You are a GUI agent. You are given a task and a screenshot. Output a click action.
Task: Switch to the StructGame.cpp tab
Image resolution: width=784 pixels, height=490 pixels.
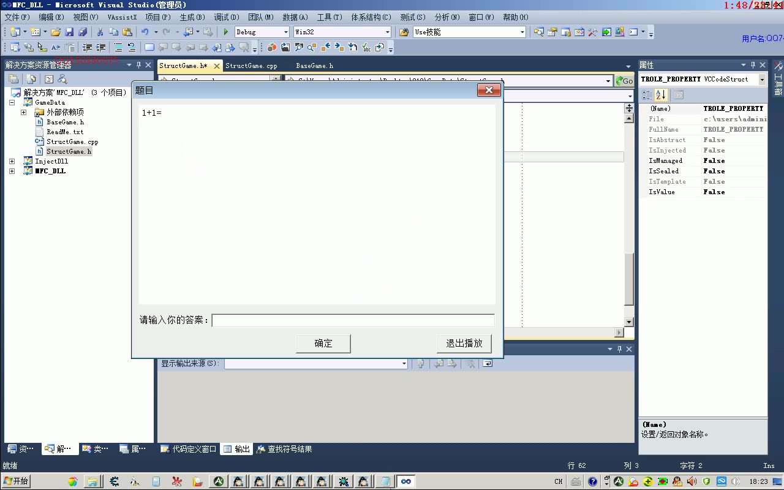(251, 66)
